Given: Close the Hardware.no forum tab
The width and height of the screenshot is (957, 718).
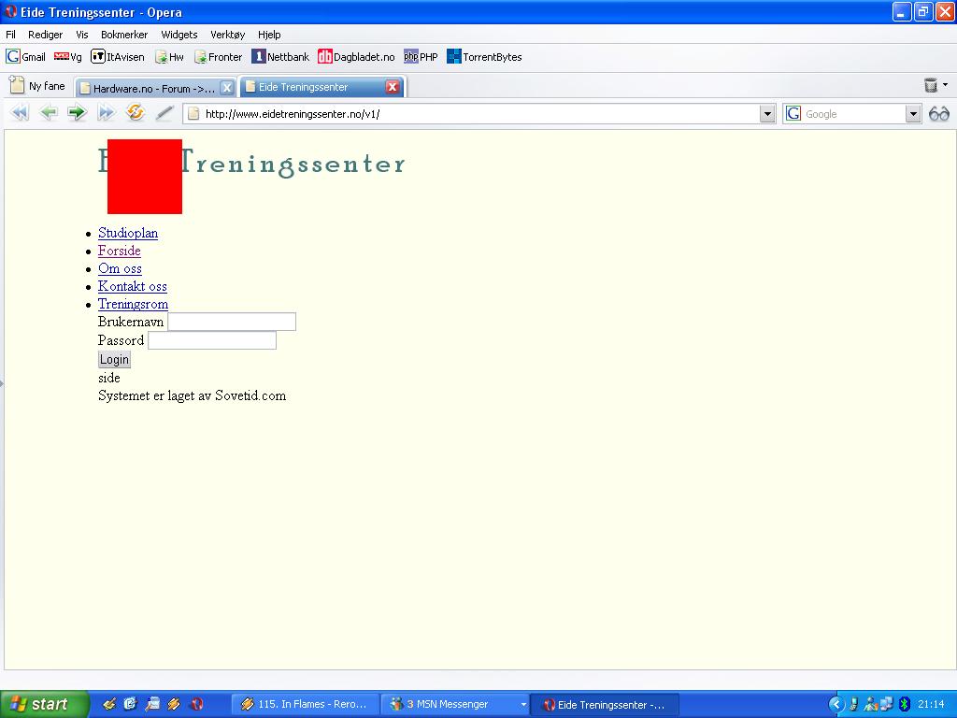Looking at the screenshot, I should pos(226,88).
